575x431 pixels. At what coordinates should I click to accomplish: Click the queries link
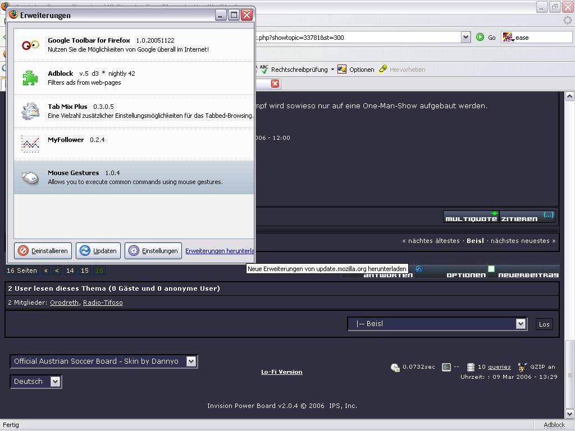pyautogui.click(x=499, y=367)
